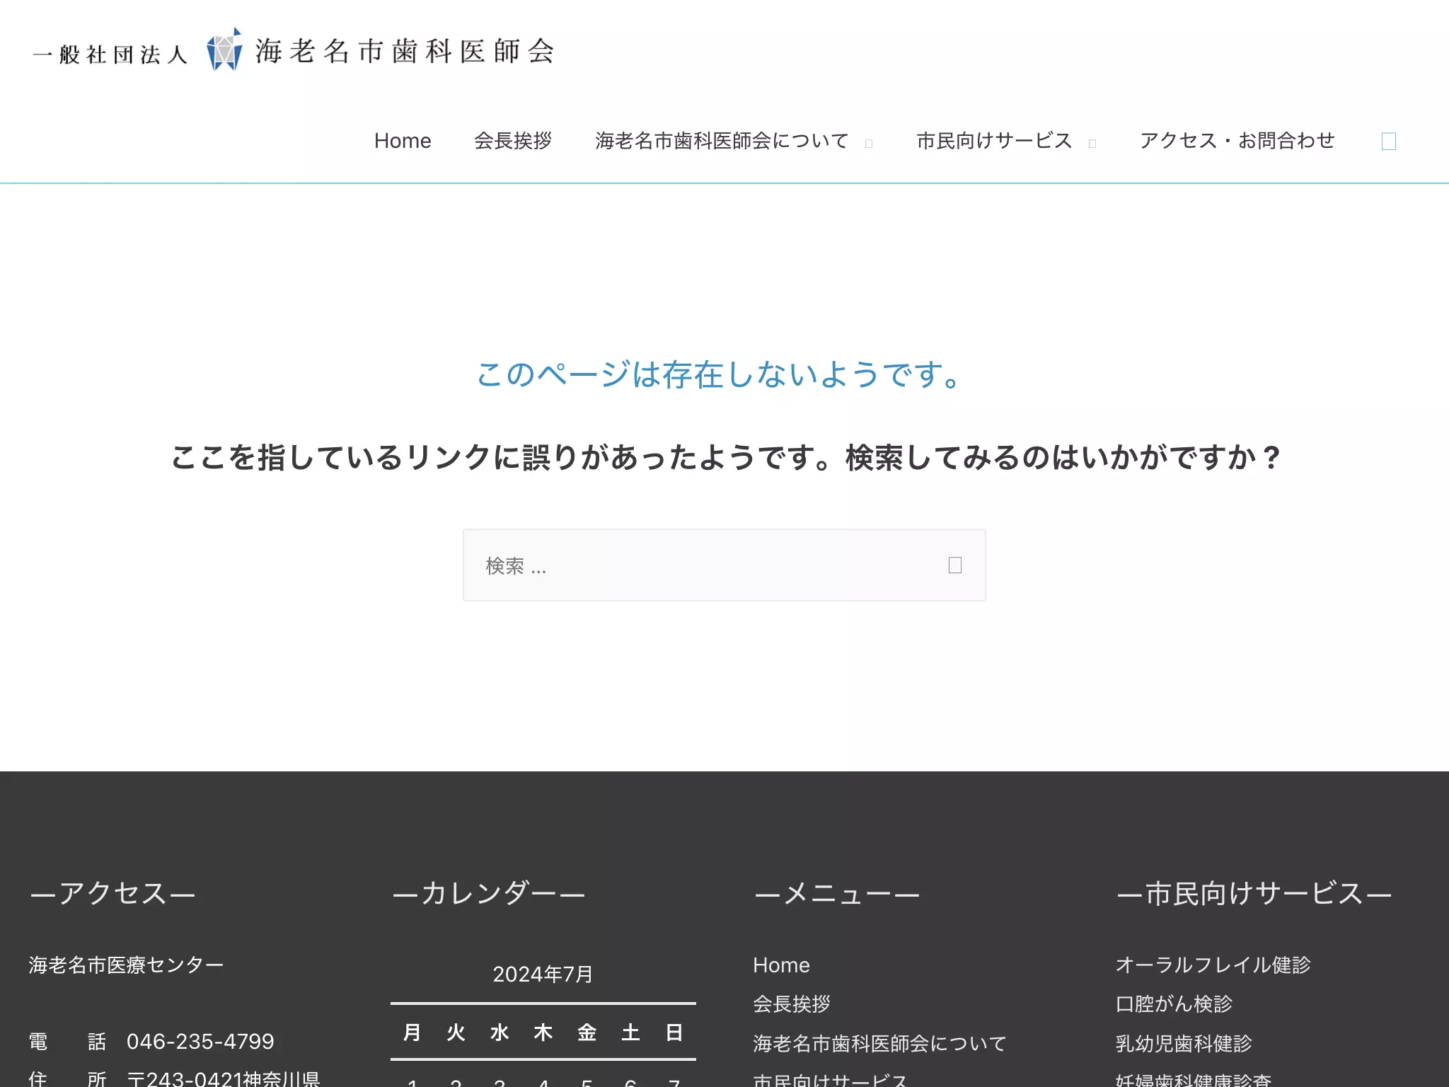Open the header search icon

pyautogui.click(x=1388, y=142)
